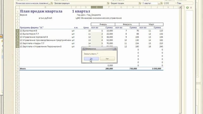
Task: Close the 1С:Предприятие dialog with X
Action: (x=115, y=49)
